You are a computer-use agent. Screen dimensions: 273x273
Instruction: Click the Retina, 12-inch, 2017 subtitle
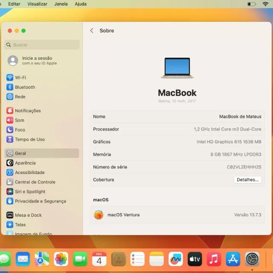177,101
